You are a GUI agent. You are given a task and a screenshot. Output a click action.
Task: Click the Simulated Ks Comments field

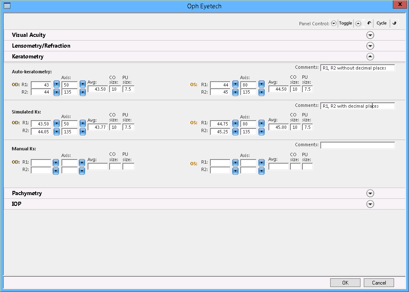click(x=357, y=106)
